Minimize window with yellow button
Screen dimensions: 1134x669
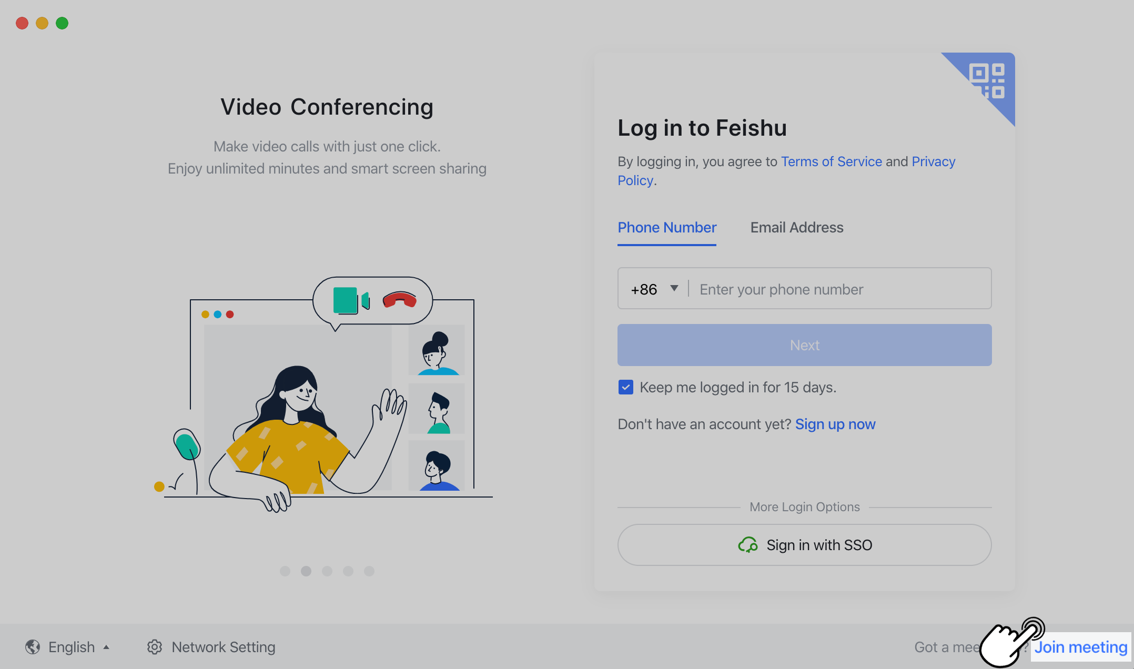tap(42, 23)
